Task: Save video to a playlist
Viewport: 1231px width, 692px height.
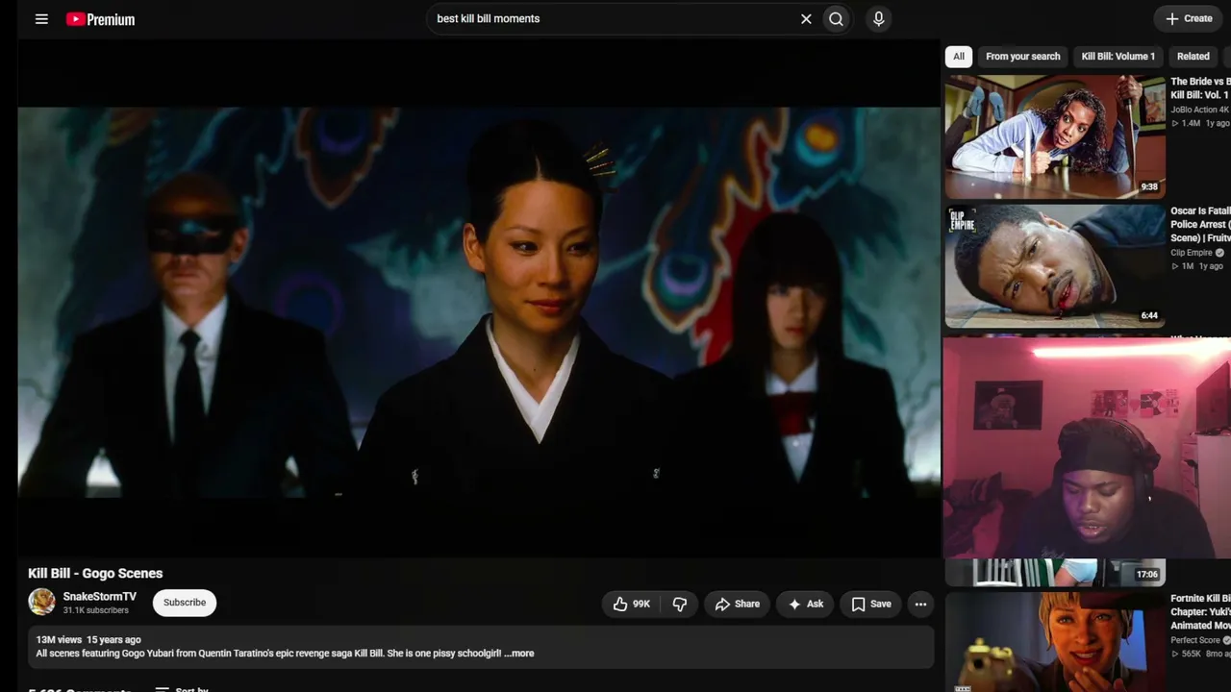Action: tap(871, 604)
